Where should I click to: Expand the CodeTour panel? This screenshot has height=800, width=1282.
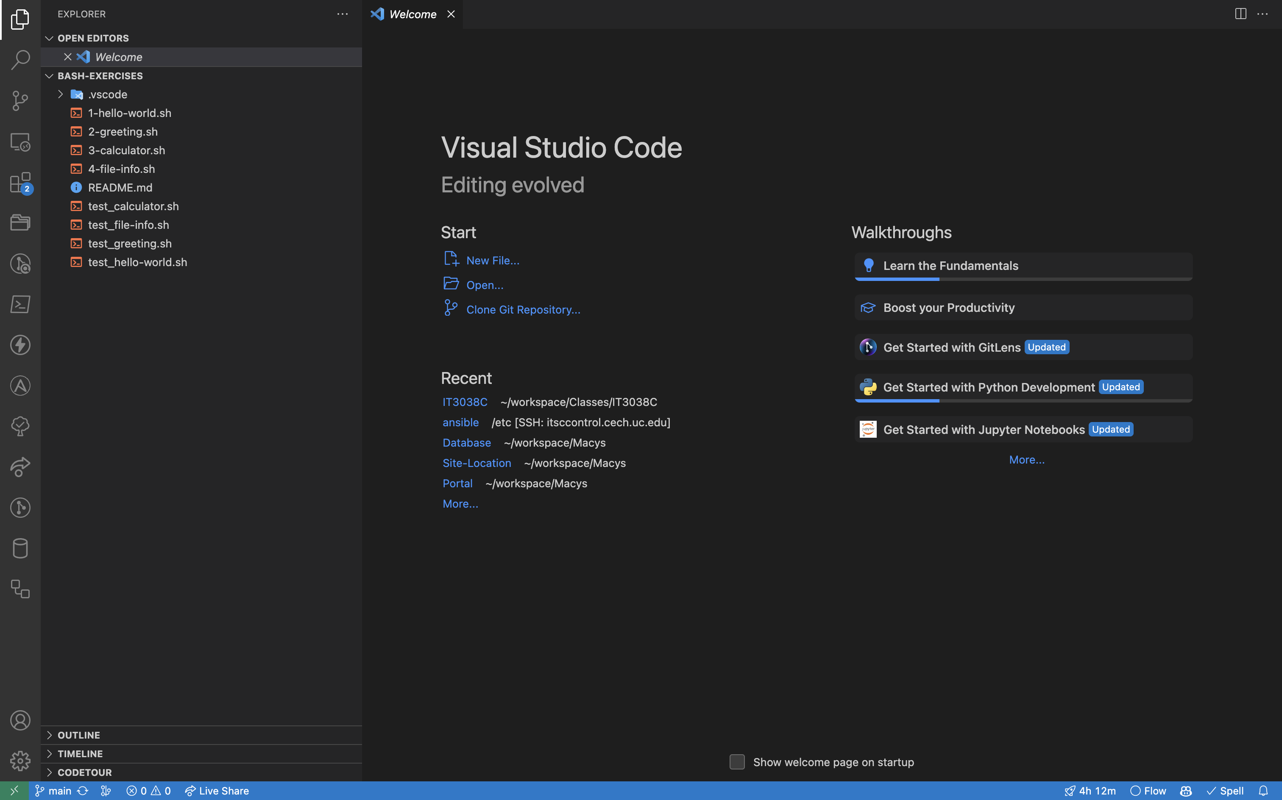click(x=201, y=772)
